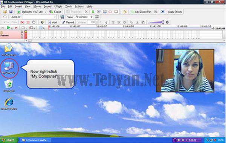Adjust the purple timeline zoom slider
The width and height of the screenshot is (226, 143).
156,22
